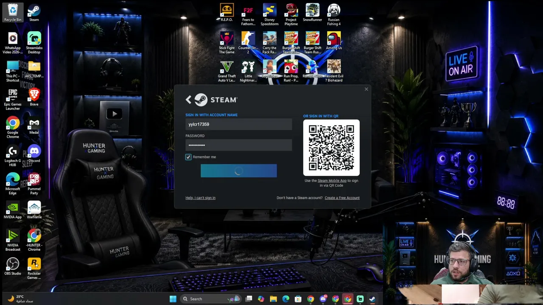543x305 pixels.
Task: Open Discord from the taskbar
Action: click(x=323, y=299)
